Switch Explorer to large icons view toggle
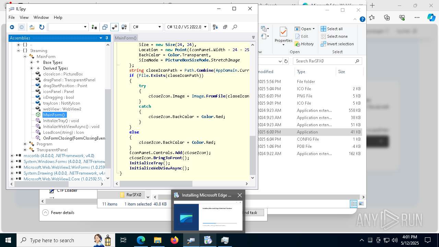This screenshot has height=247, width=439. pos(361,204)
